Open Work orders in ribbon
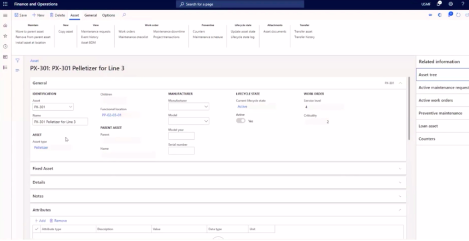Viewport: 469px width, 241px height. 126,31
